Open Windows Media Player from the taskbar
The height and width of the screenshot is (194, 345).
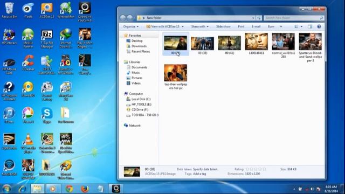pos(53,189)
